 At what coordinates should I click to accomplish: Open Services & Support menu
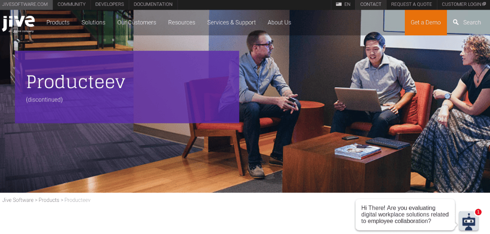232,22
